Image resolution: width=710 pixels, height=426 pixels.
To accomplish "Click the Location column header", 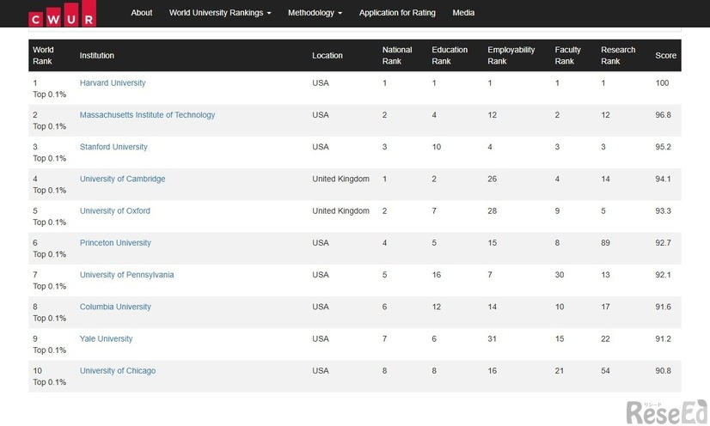I will tap(327, 55).
